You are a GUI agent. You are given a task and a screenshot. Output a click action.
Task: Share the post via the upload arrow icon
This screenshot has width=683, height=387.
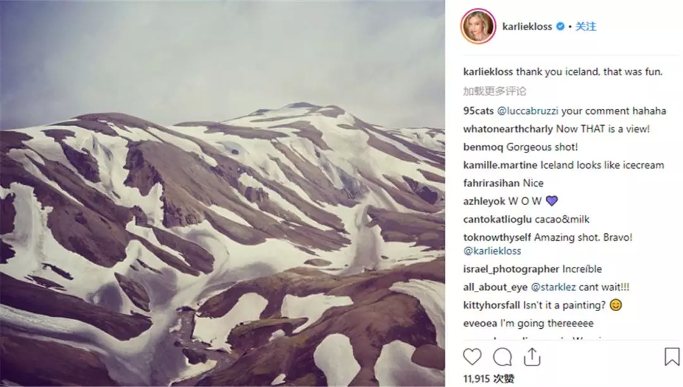(x=532, y=357)
